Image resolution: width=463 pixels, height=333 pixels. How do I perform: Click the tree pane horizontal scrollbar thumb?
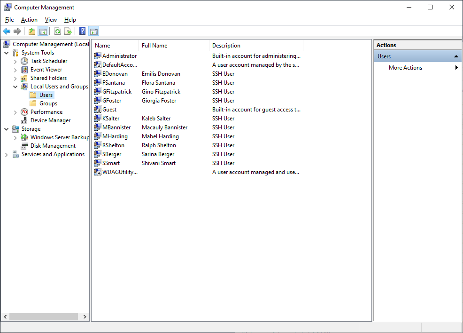[44, 317]
